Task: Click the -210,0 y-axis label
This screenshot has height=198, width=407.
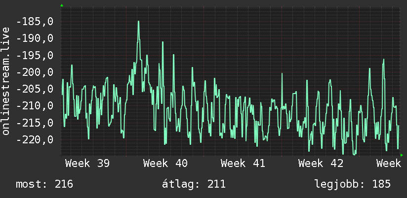Action: point(35,106)
